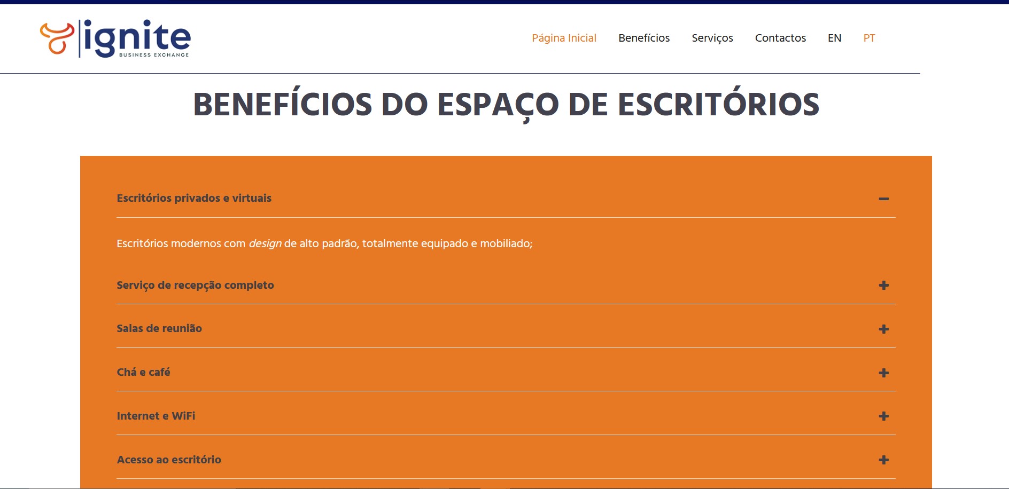The height and width of the screenshot is (489, 1009).
Task: Open the Serviços navigation item
Action: [712, 38]
